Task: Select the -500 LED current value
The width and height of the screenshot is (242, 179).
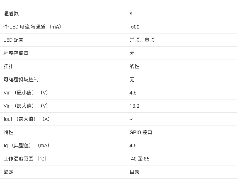Action: [134, 27]
